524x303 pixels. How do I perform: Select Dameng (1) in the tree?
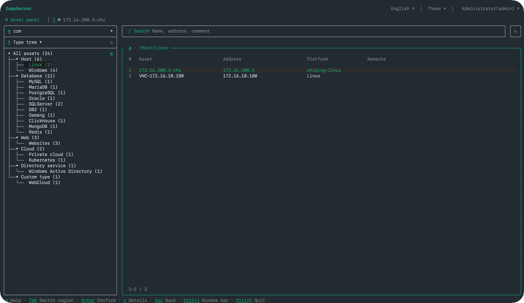pyautogui.click(x=42, y=115)
